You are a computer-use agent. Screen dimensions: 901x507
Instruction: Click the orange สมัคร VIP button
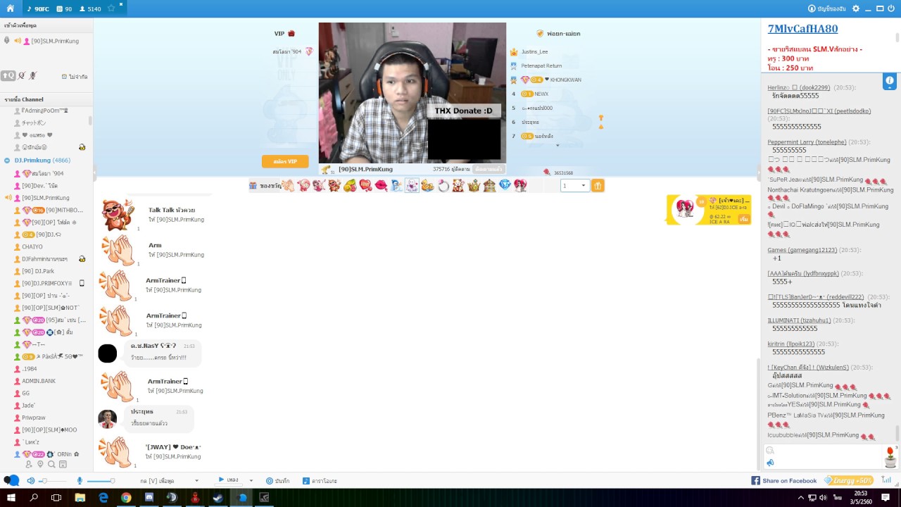(285, 161)
